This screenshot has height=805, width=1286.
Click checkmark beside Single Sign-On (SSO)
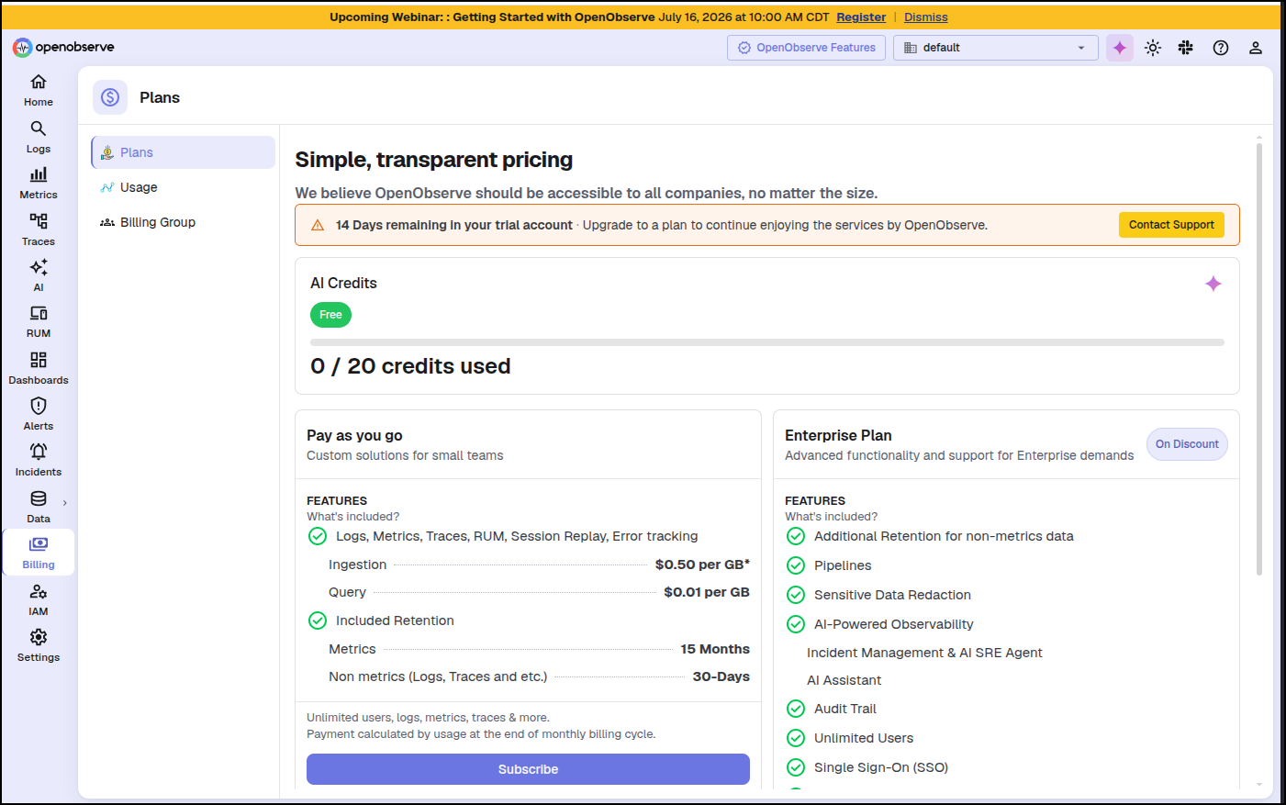click(796, 767)
